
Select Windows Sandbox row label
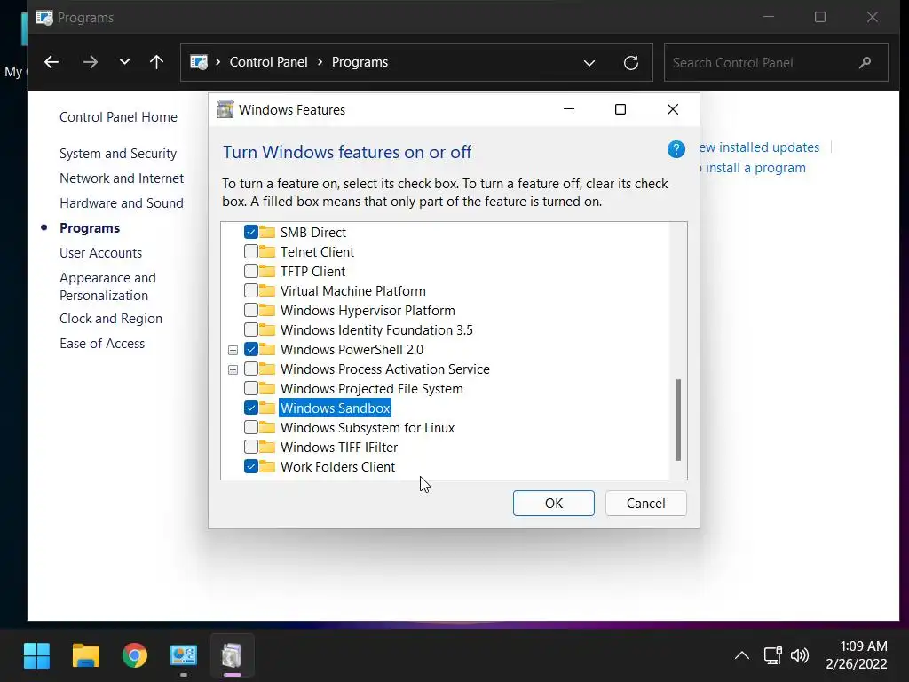[x=335, y=408]
